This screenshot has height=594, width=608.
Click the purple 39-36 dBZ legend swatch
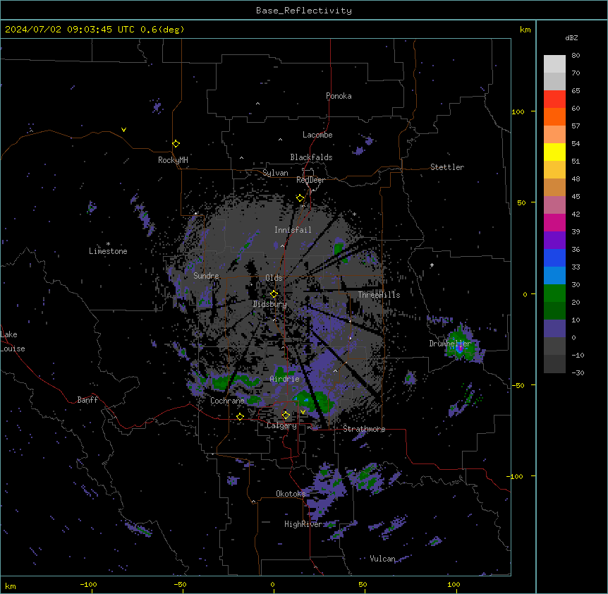coord(554,240)
